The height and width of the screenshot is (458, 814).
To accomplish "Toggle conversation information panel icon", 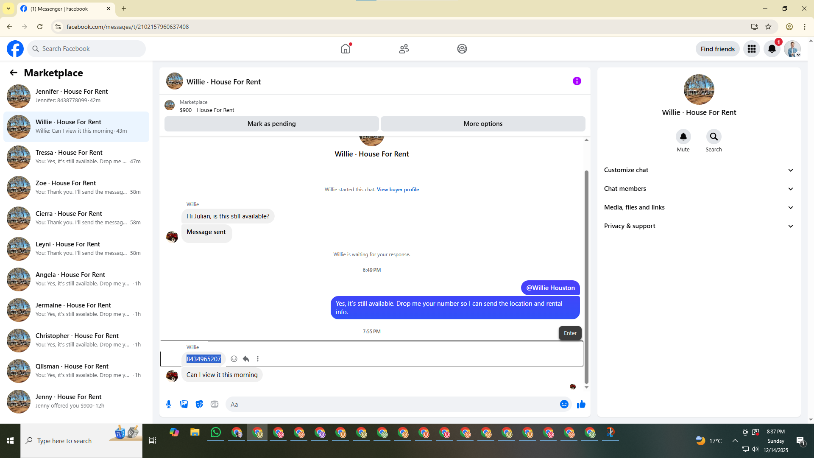I will (577, 81).
